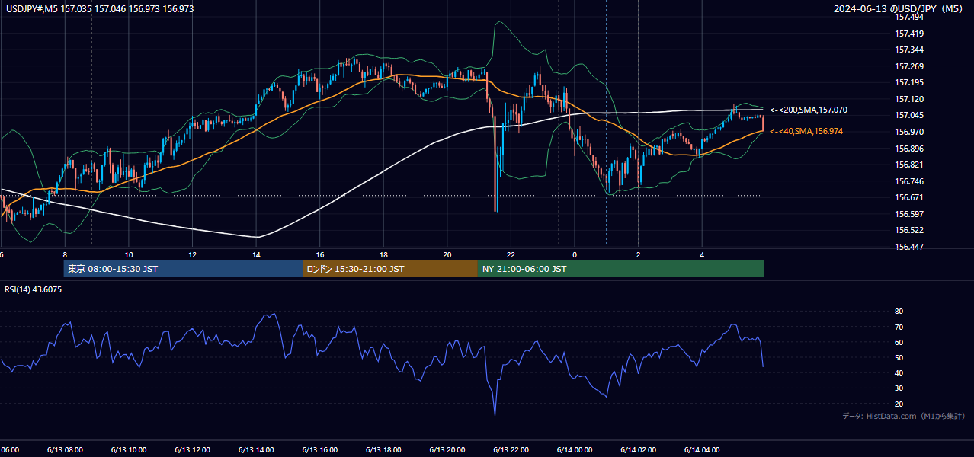Click the hour 18 tick on the price chart axis
The height and width of the screenshot is (457, 974).
(383, 254)
